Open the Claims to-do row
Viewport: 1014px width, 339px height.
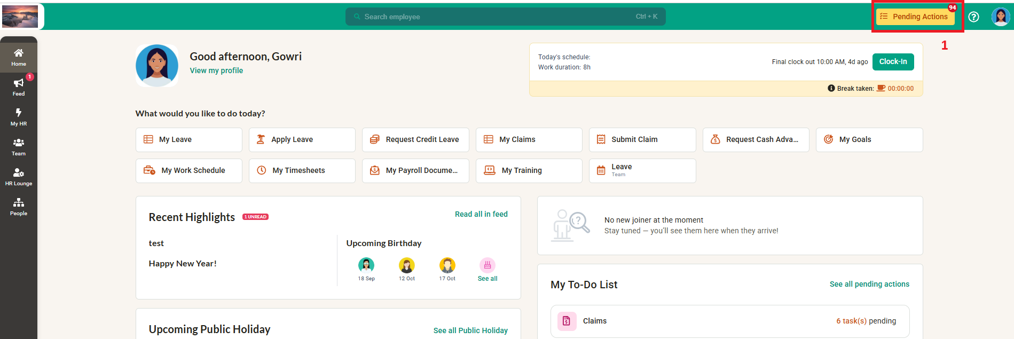click(730, 321)
